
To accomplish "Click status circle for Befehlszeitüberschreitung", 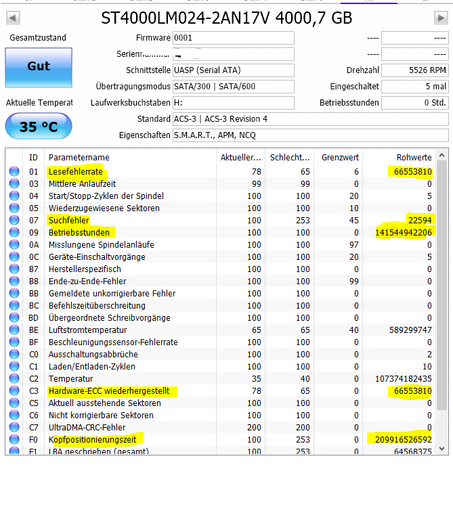I will click(x=14, y=305).
